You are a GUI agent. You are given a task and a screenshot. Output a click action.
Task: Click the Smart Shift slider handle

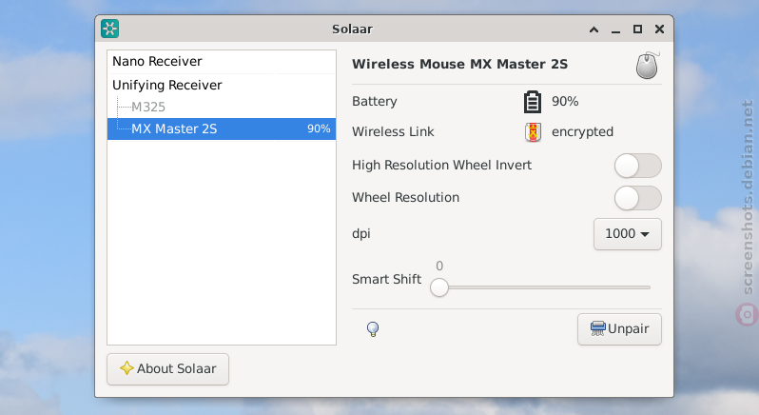[x=439, y=287]
